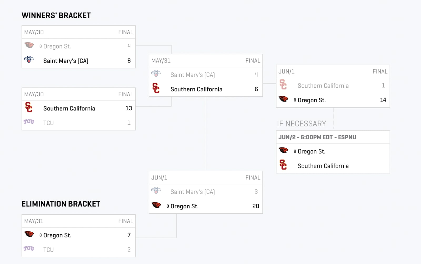Click the TCU team name in May/31 elimination game
Screen dimensions: 421x264
click(48, 250)
